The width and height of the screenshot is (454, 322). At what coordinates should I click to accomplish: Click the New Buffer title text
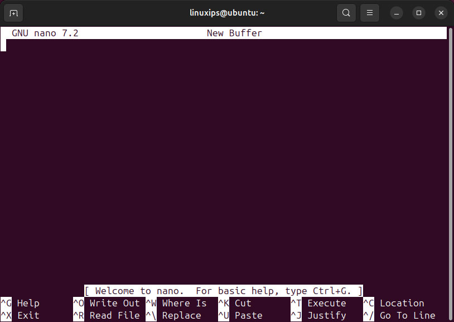(234, 33)
